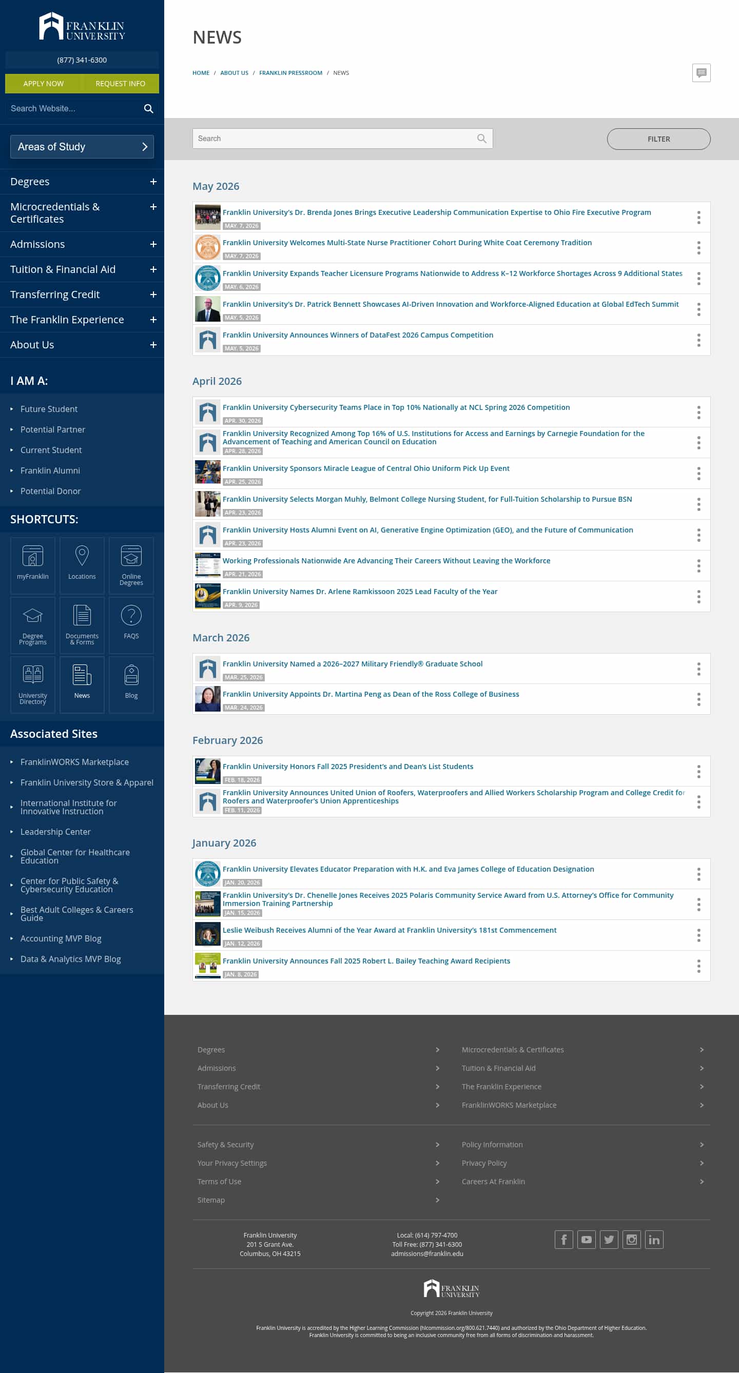739x1373 pixels.
Task: Click the APPLY NOW button
Action: (x=43, y=84)
